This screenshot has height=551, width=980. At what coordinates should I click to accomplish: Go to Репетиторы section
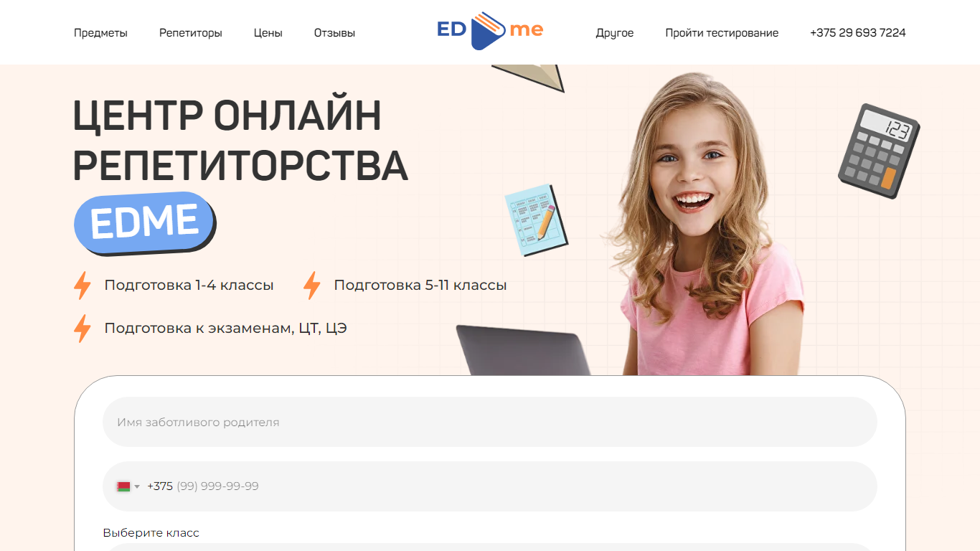pyautogui.click(x=191, y=33)
